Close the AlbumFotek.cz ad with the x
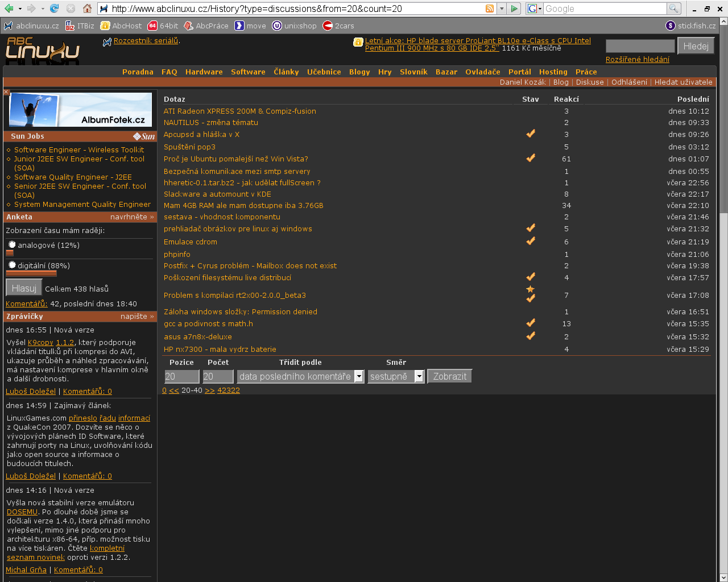Screen dimensions: 728x582 click(6, 92)
